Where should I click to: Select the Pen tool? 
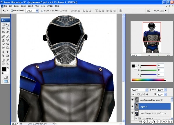tap(3, 52)
